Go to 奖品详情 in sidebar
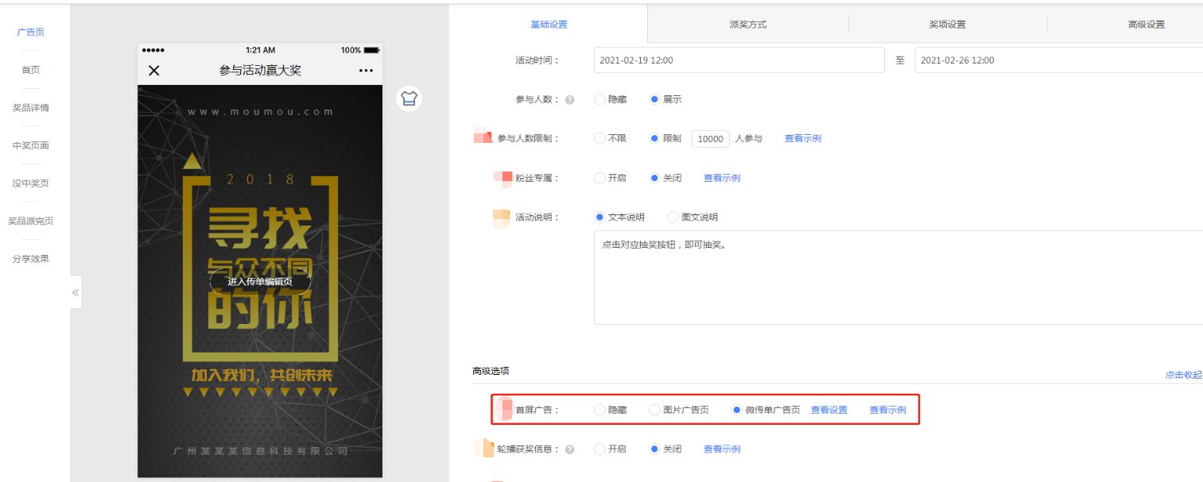Image resolution: width=1203 pixels, height=482 pixels. 30,107
